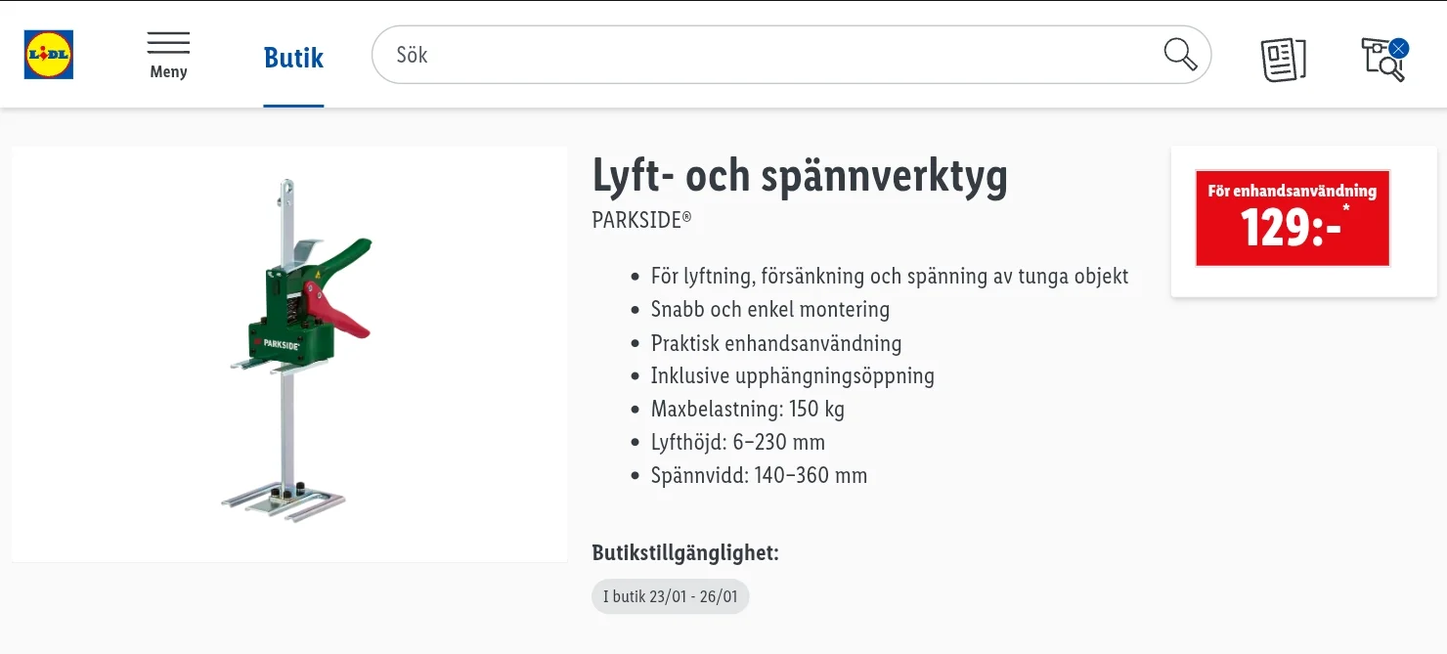Image resolution: width=1447 pixels, height=654 pixels.
Task: Open the leaflet flyer icon
Action: pyautogui.click(x=1283, y=59)
